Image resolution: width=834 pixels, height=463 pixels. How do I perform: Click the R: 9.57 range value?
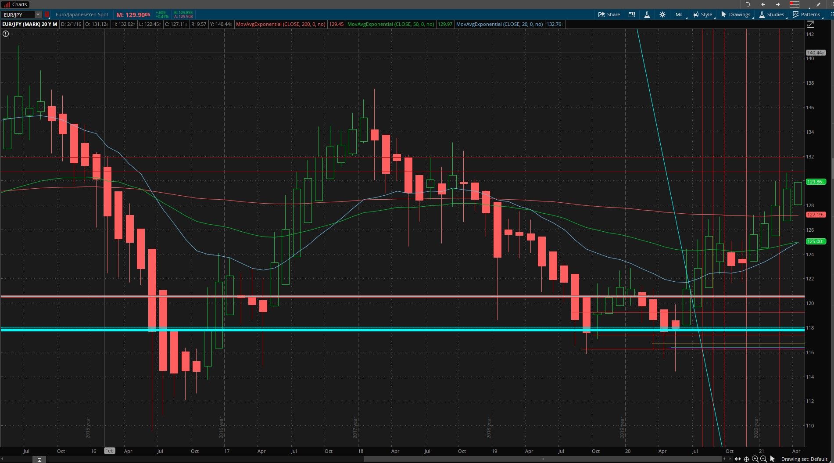click(199, 24)
